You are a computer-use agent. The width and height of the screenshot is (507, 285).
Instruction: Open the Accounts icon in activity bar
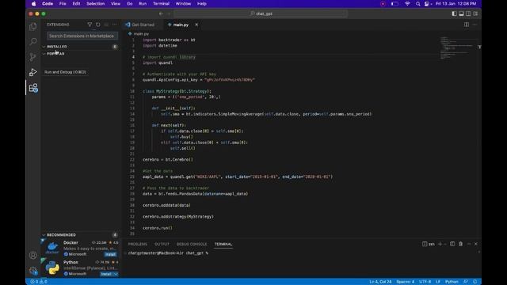[x=33, y=255]
